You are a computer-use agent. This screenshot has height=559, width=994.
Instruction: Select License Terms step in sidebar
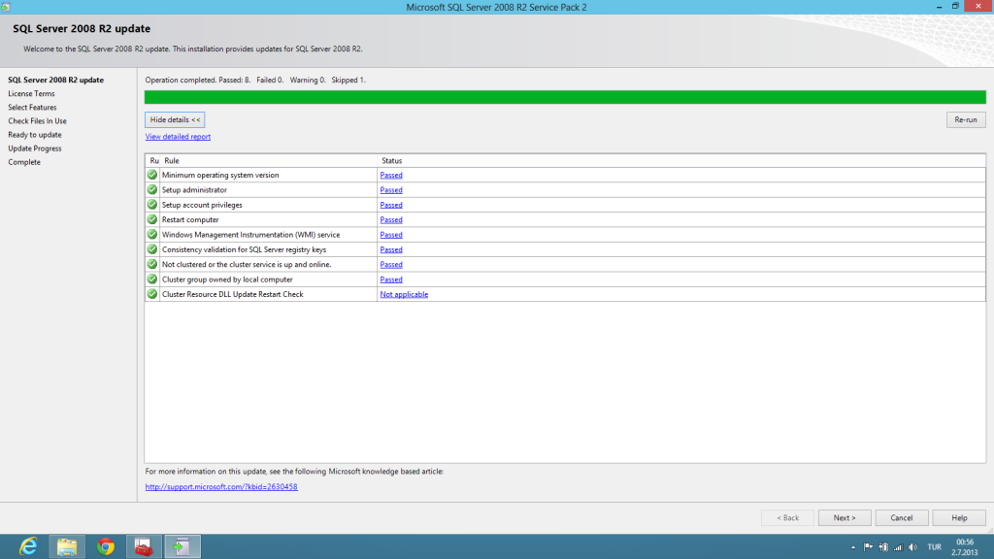31,94
